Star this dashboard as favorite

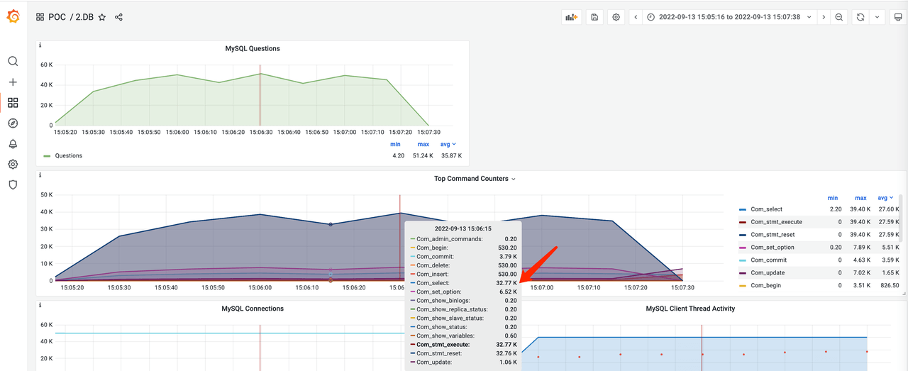[102, 17]
